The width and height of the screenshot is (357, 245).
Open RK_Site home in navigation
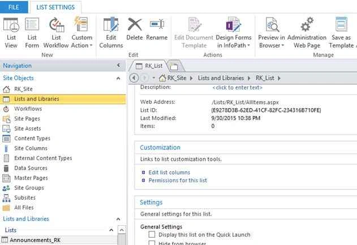(x=23, y=89)
